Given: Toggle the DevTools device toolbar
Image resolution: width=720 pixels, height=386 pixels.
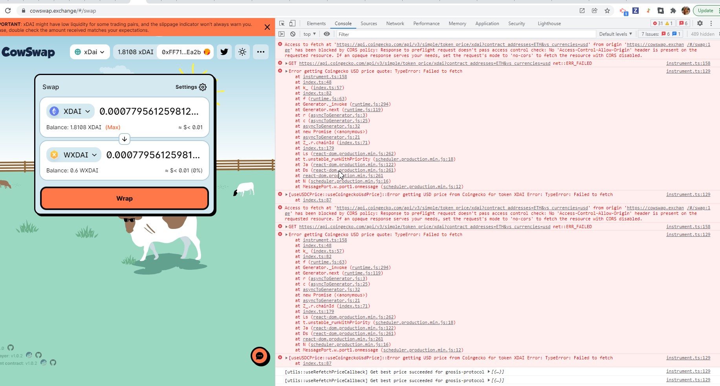Looking at the screenshot, I should point(292,23).
